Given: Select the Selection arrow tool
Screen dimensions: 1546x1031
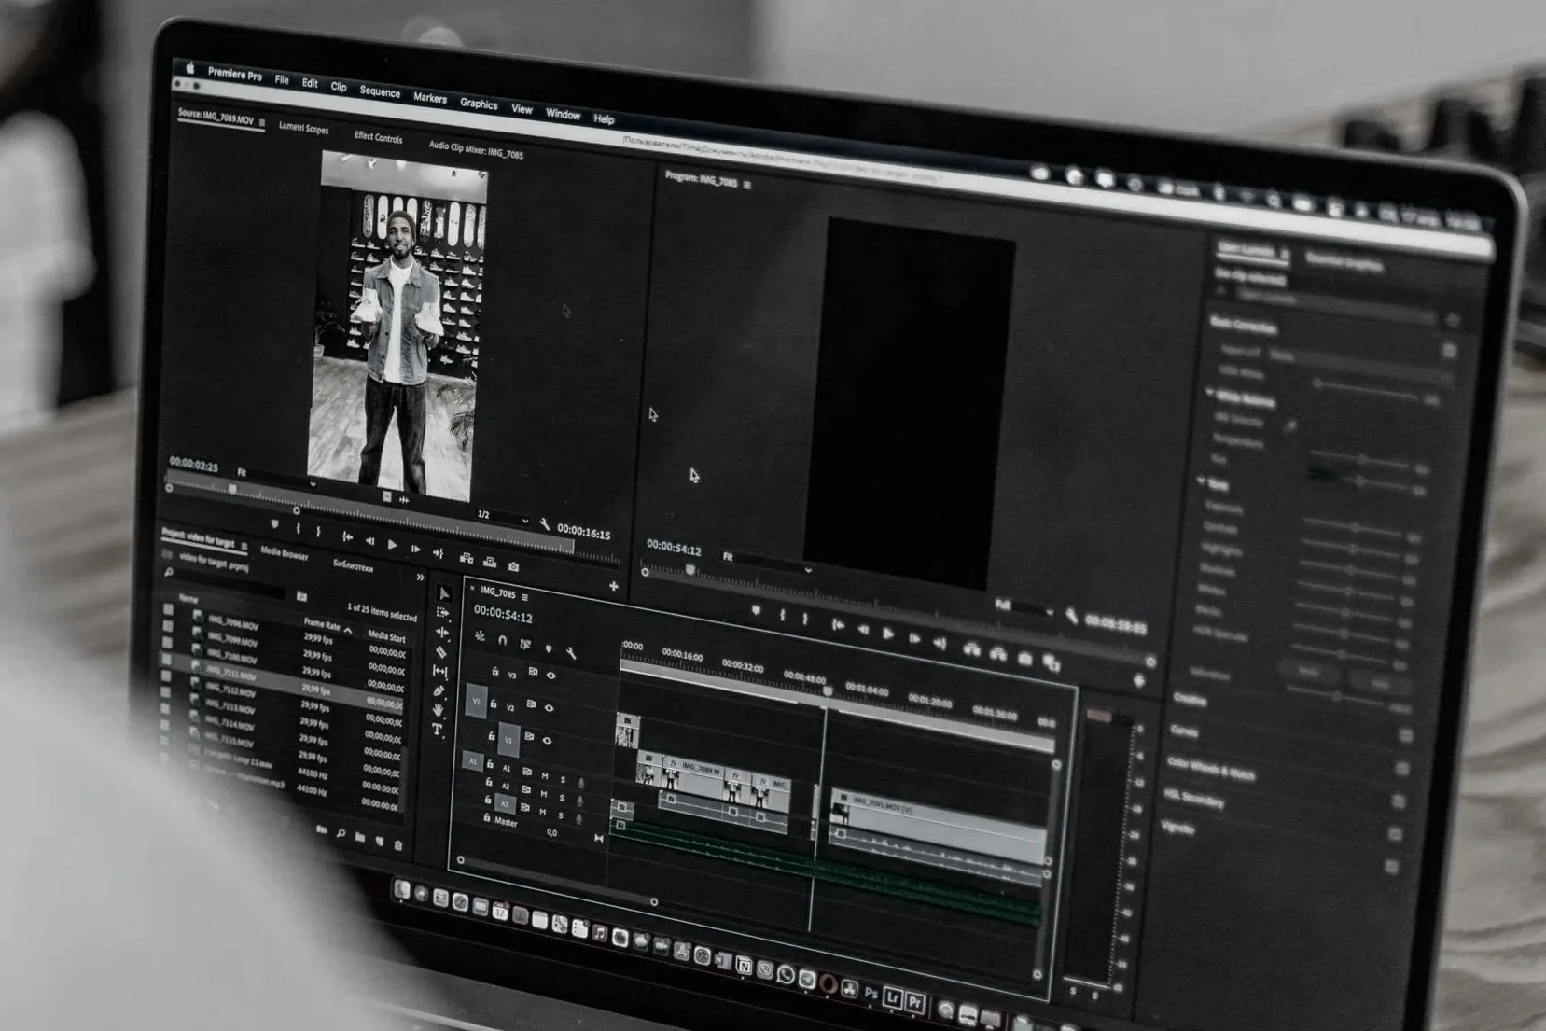Looking at the screenshot, I should coord(444,594).
